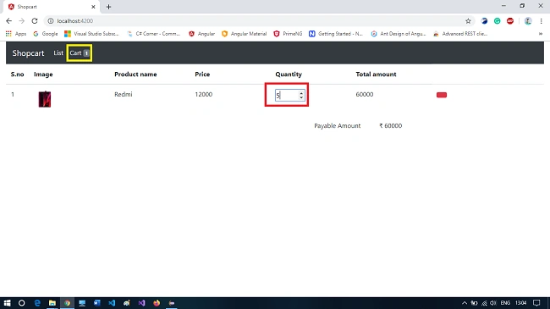Open Cortana search circle
This screenshot has width=550, height=309.
point(21,303)
